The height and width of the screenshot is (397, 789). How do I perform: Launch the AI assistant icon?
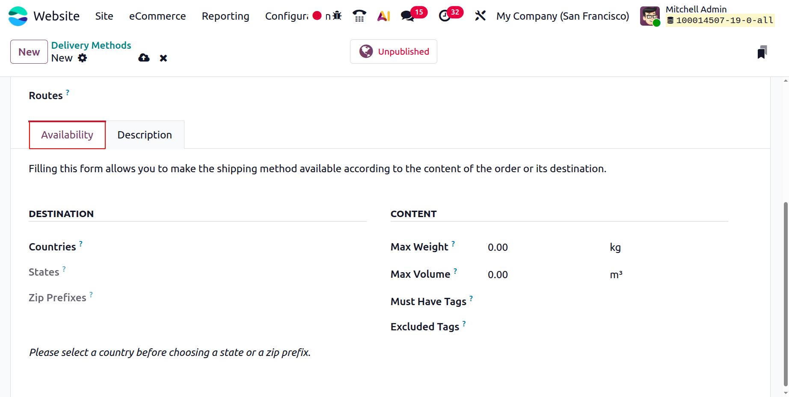[383, 16]
